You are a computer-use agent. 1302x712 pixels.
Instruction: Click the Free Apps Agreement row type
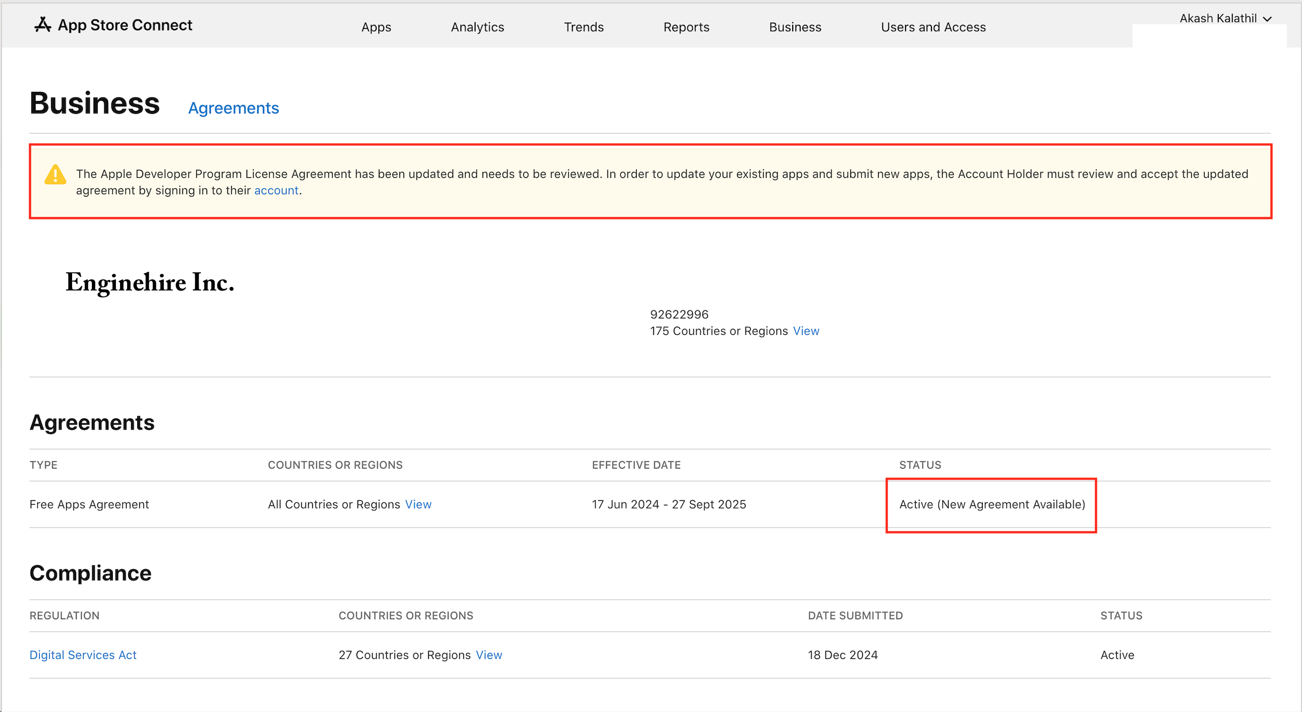click(89, 504)
